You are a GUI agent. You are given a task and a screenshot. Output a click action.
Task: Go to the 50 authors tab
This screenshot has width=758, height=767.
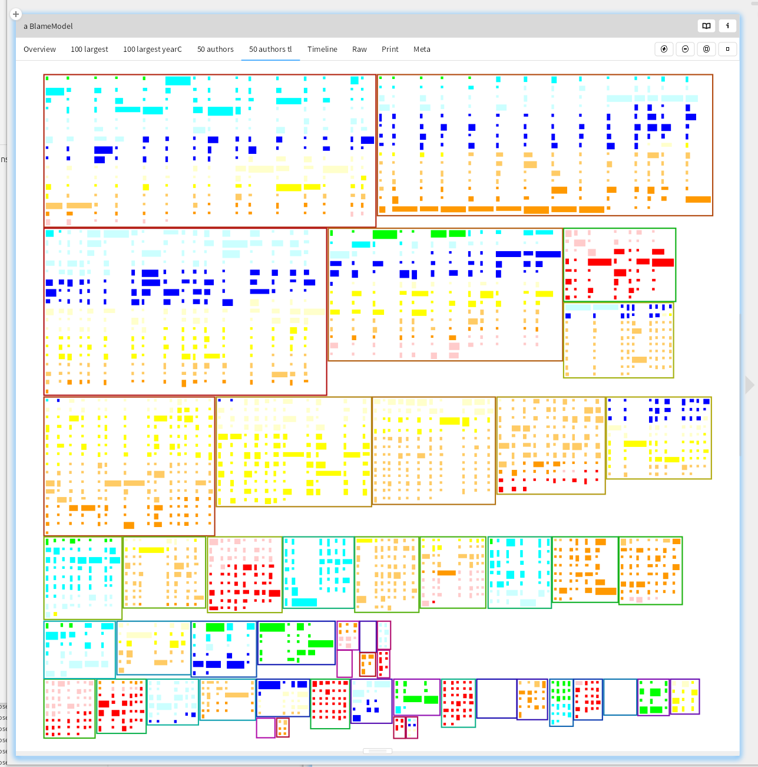pyautogui.click(x=215, y=50)
